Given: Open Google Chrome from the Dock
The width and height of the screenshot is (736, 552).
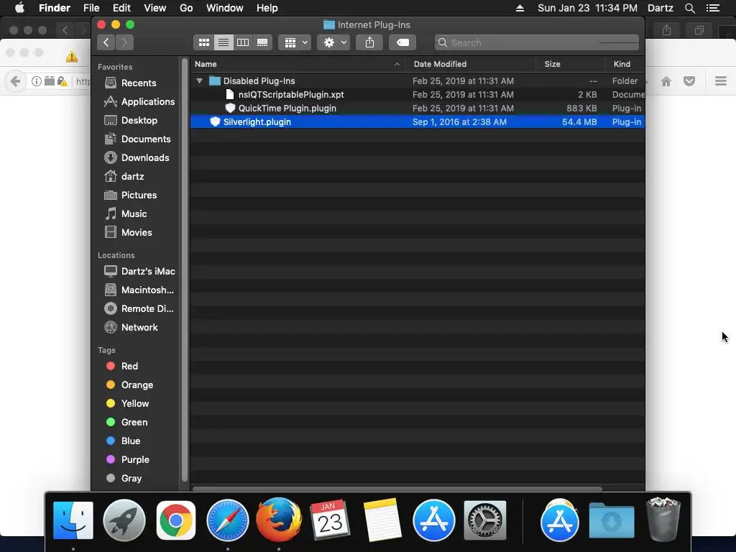Looking at the screenshot, I should tap(176, 520).
